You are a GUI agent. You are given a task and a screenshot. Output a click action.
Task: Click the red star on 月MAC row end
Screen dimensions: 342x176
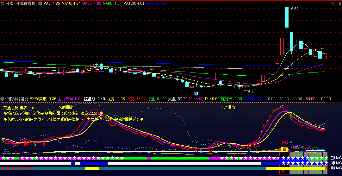326,168
